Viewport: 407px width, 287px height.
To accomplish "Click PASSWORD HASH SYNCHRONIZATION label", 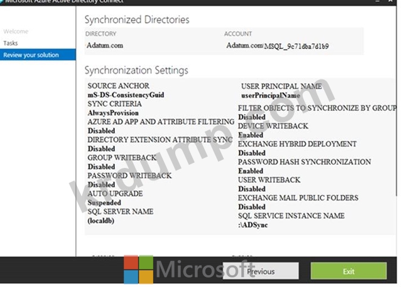I will pos(305,162).
